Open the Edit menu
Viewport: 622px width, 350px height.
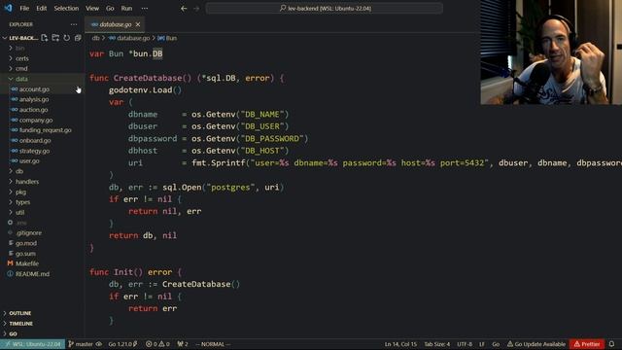point(41,9)
